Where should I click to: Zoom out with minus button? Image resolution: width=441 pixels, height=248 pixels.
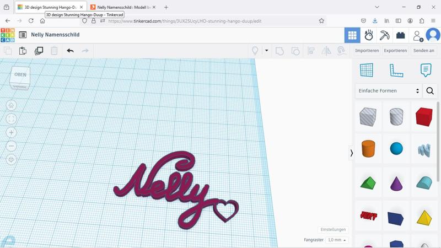pyautogui.click(x=11, y=146)
